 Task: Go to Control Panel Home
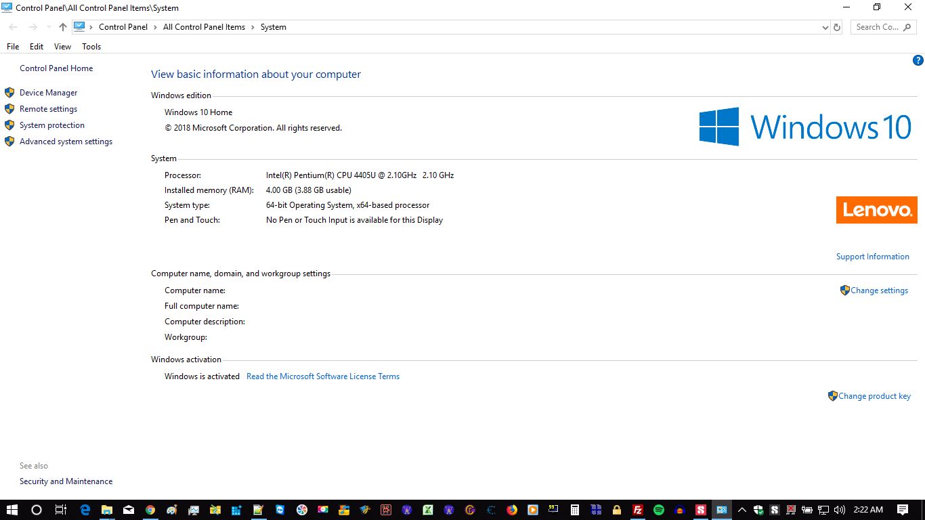coord(56,68)
